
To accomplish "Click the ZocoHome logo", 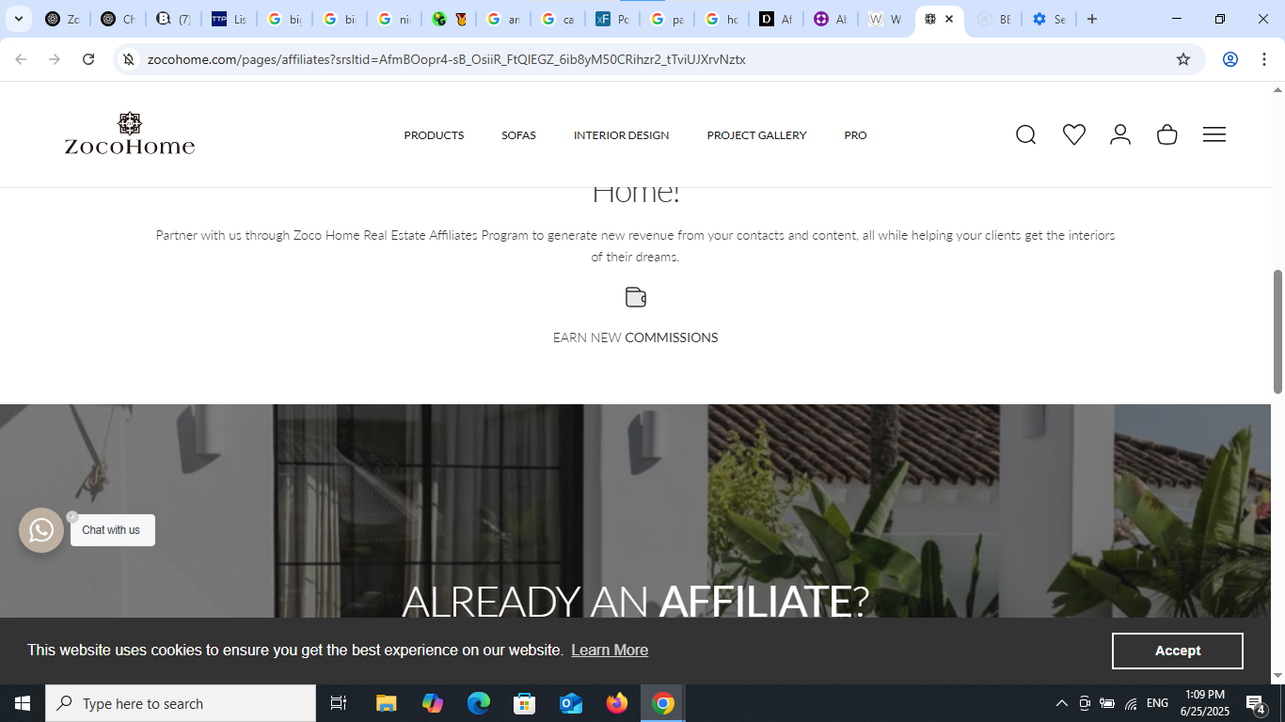I will (x=130, y=133).
